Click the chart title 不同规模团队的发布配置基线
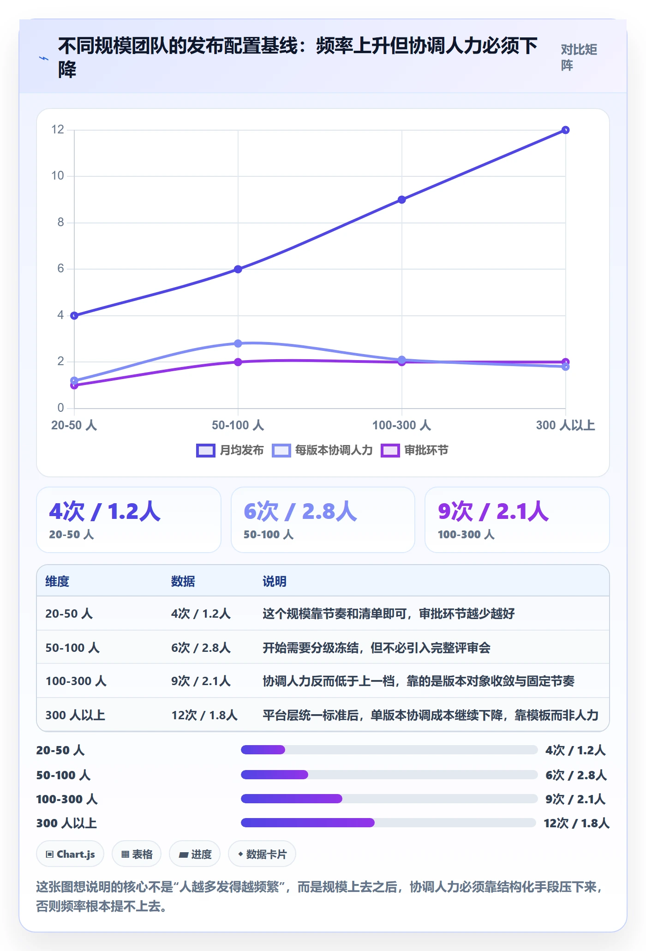The width and height of the screenshot is (646, 951). click(178, 46)
